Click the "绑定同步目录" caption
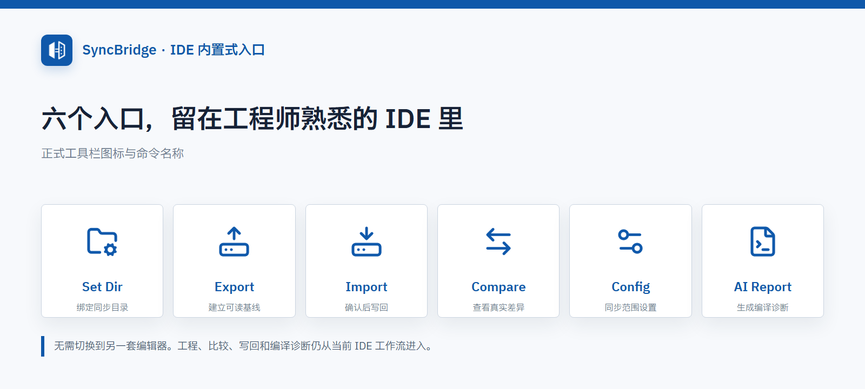Viewport: 865px width, 389px height. click(102, 307)
